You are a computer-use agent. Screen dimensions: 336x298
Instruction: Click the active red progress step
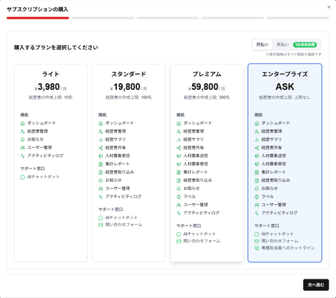pos(38,18)
